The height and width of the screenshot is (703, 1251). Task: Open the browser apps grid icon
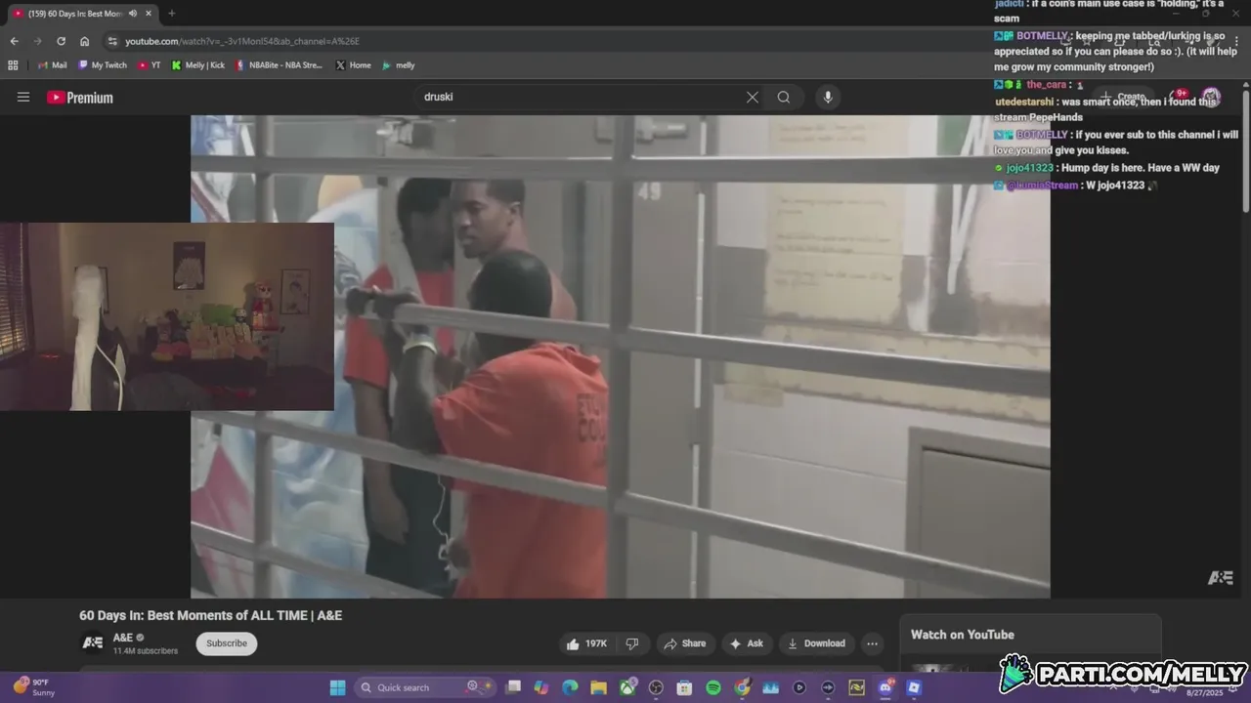(x=13, y=65)
